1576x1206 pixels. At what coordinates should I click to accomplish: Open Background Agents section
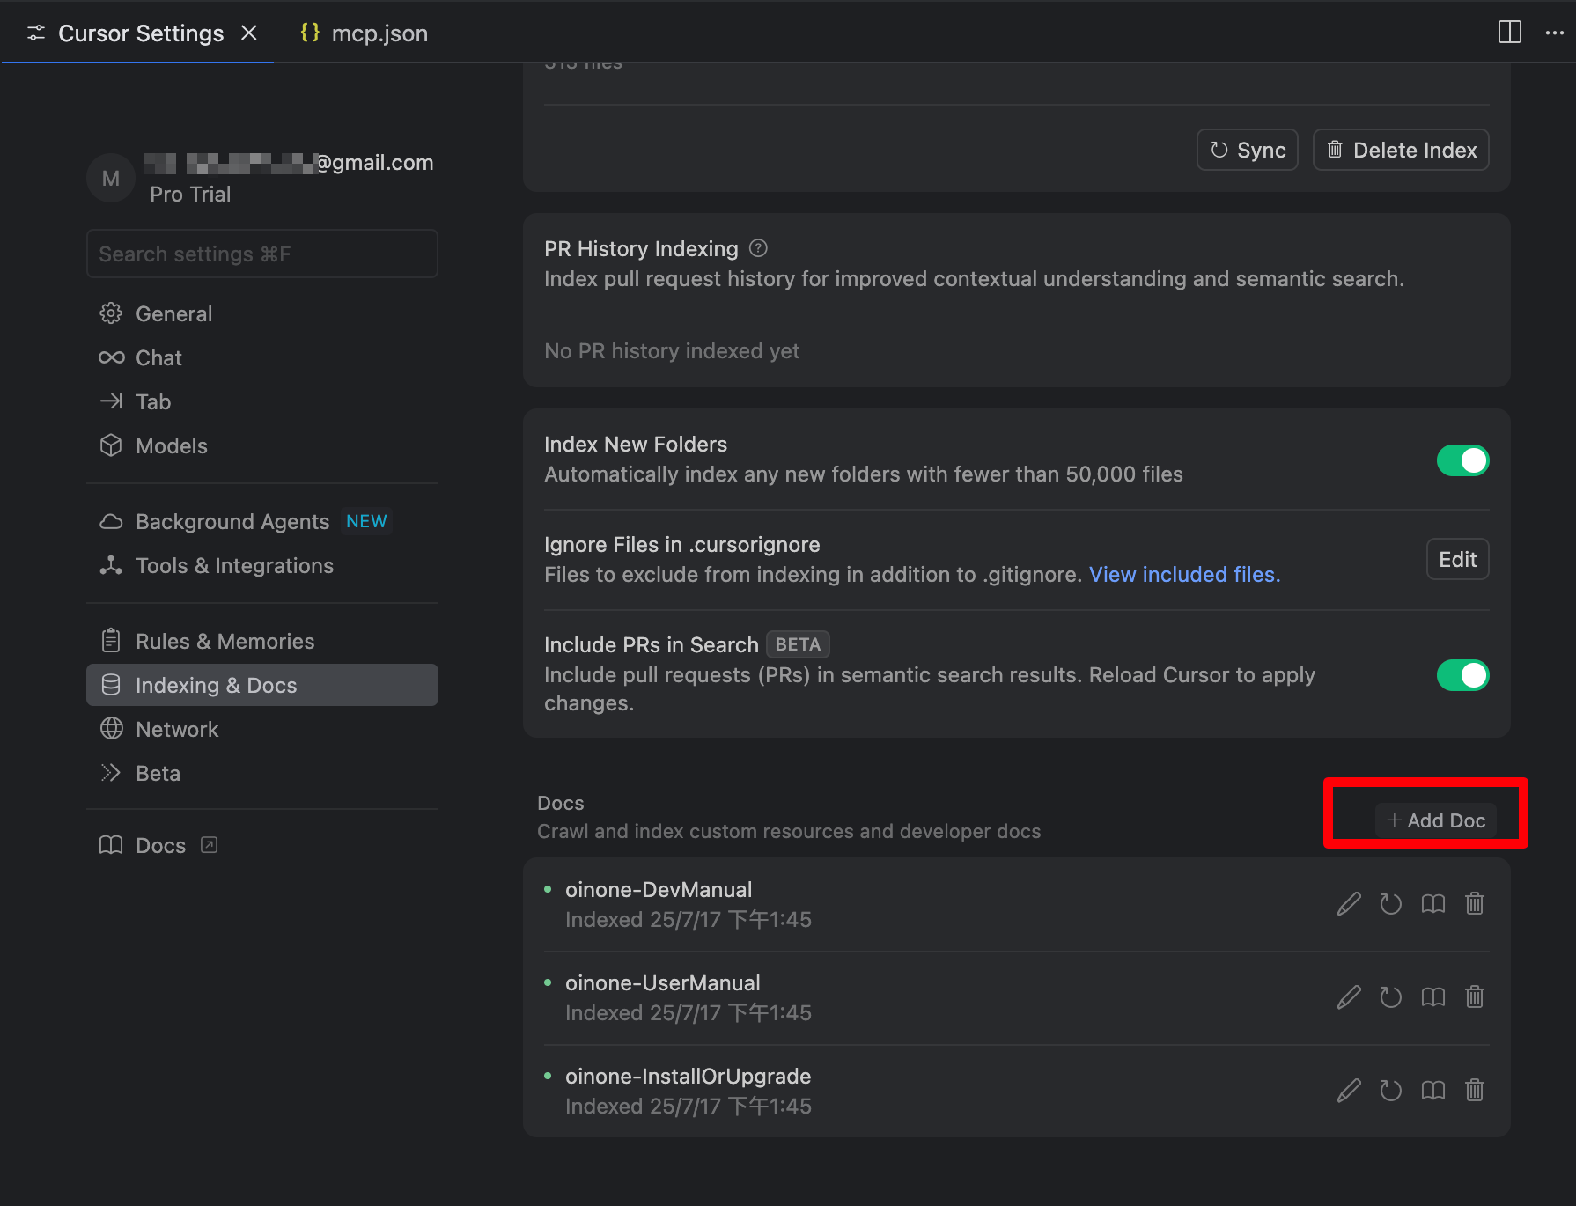[x=262, y=521]
